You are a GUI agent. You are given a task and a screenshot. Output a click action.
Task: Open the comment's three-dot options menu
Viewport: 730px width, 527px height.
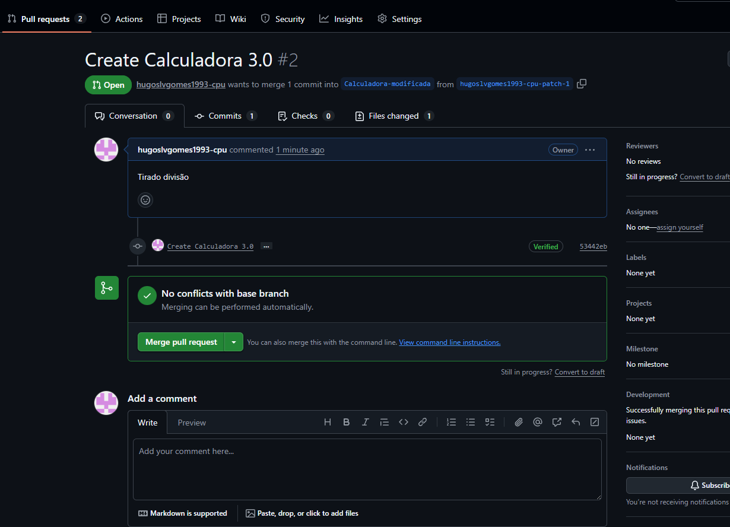pyautogui.click(x=590, y=150)
